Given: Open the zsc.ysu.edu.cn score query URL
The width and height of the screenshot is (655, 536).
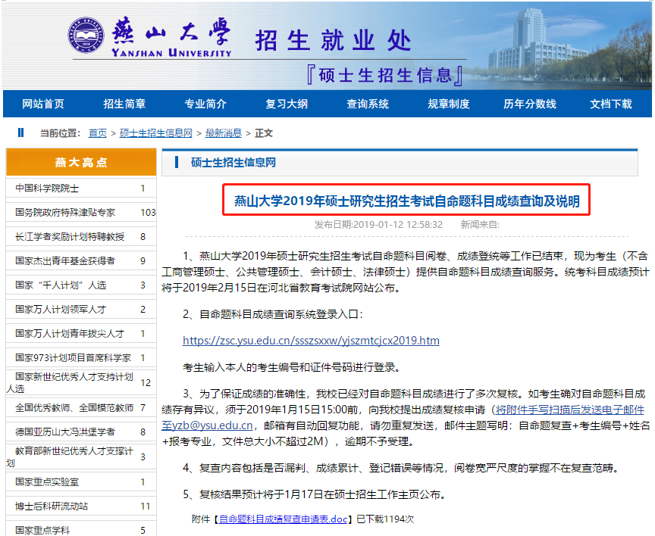Looking at the screenshot, I should point(311,341).
